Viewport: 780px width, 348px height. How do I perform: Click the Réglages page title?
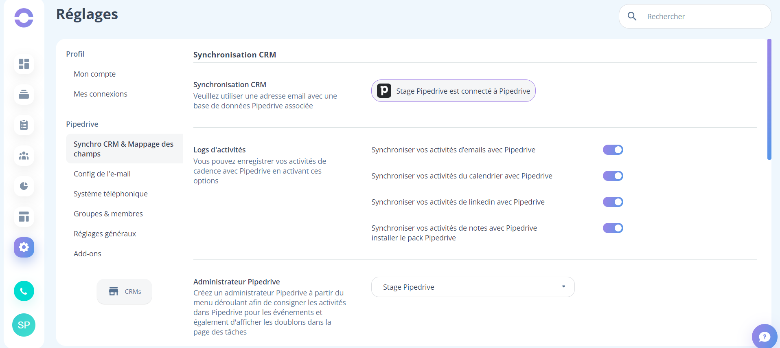(87, 14)
